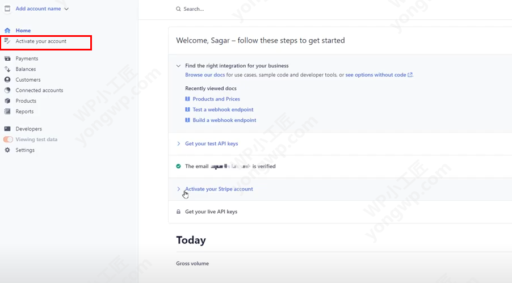This screenshot has width=512, height=283.
Task: Click the Build a webhook endpoint link
Action: [224, 120]
